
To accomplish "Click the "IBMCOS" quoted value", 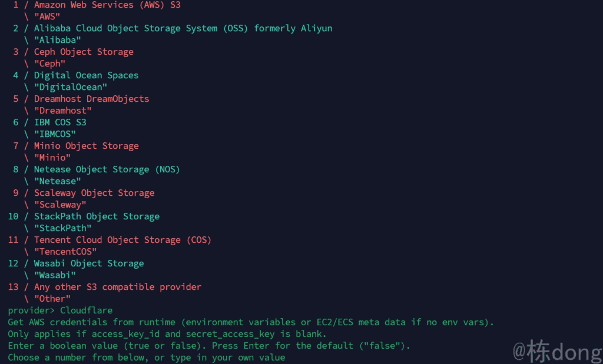I will pos(55,134).
